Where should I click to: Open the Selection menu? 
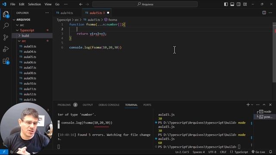[x=34, y=4]
